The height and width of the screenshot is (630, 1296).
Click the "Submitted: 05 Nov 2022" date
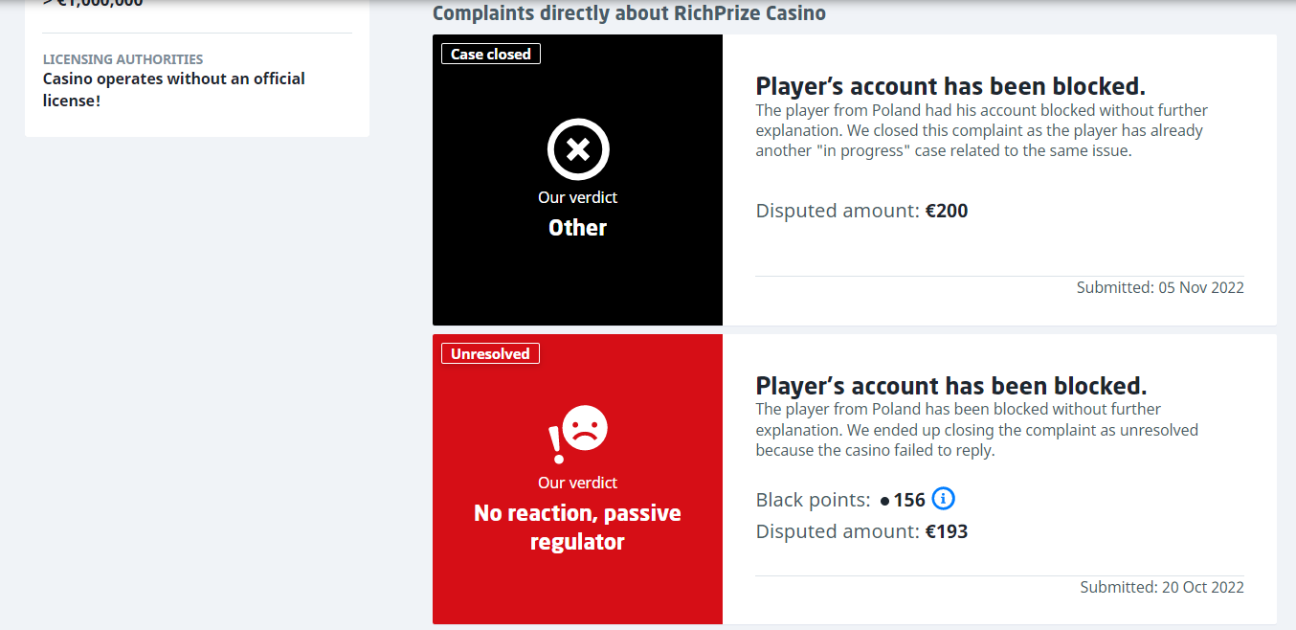(x=1160, y=287)
